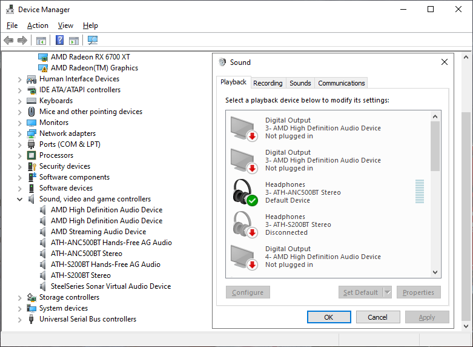
Task: Select ATH-S200BT Stereo device
Action: (81, 275)
